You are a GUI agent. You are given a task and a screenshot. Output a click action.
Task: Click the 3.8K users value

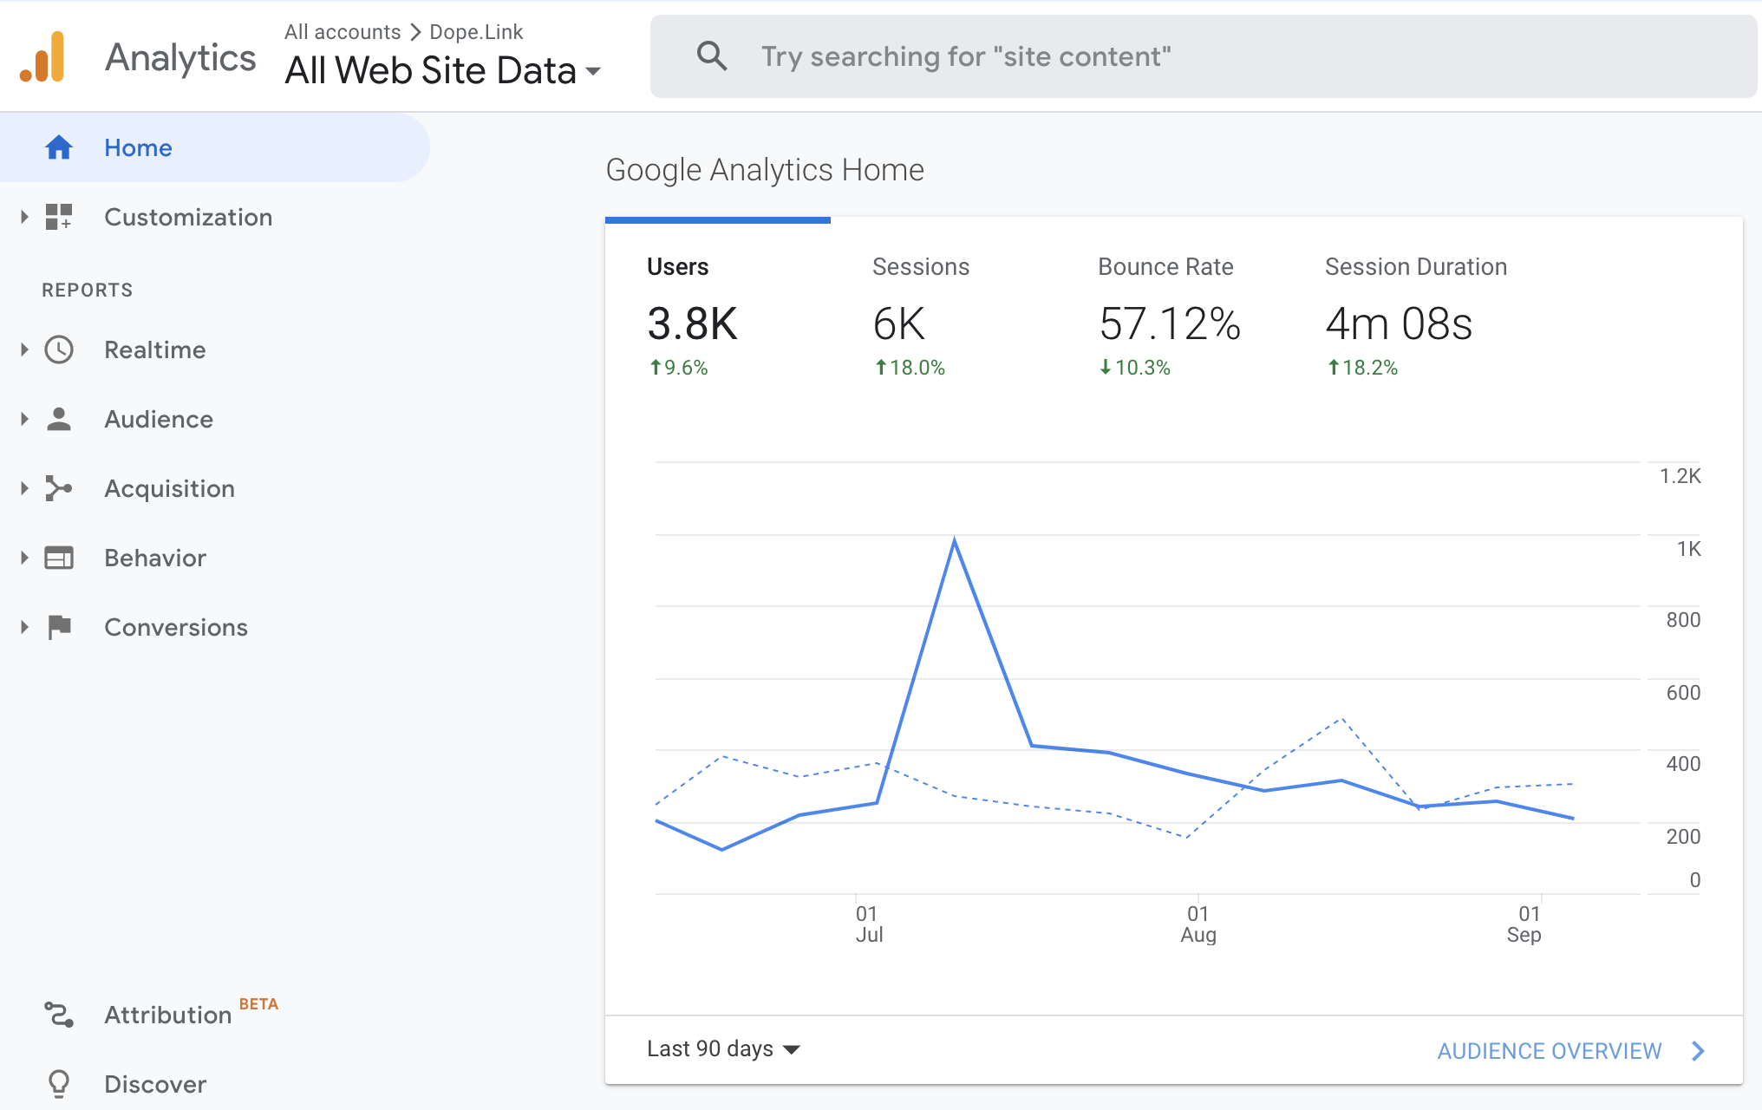pos(692,324)
